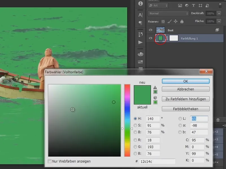Lock layer position icon

pyautogui.click(x=175, y=21)
